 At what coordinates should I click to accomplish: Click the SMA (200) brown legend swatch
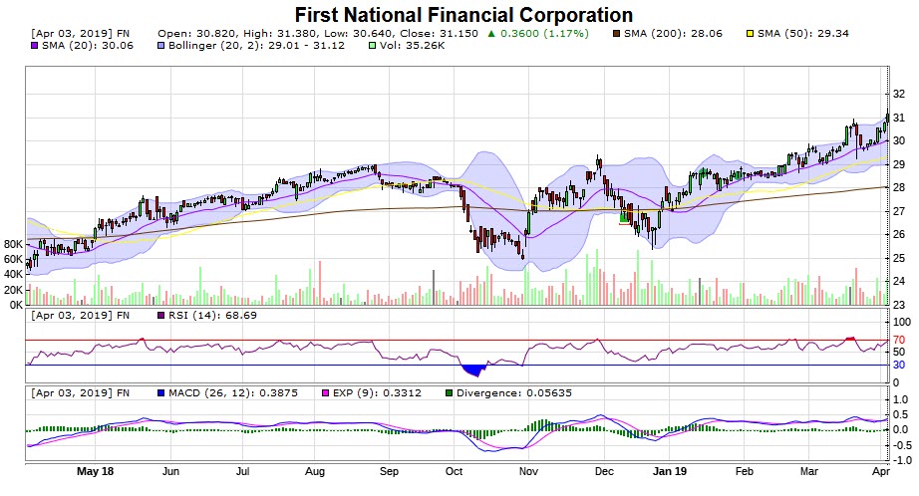tap(617, 34)
